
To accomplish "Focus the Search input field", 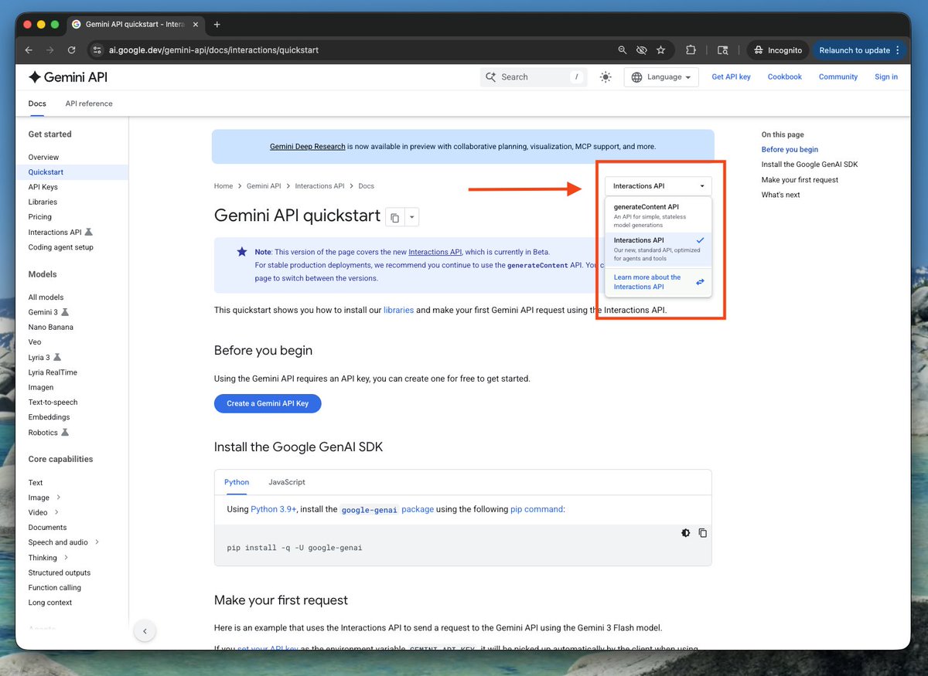I will pyautogui.click(x=534, y=77).
